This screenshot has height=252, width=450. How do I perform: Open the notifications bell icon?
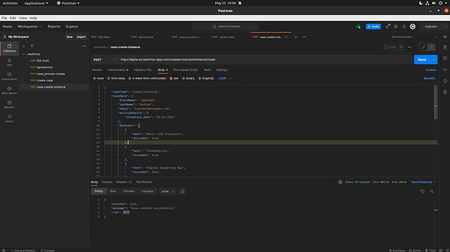coord(404,27)
